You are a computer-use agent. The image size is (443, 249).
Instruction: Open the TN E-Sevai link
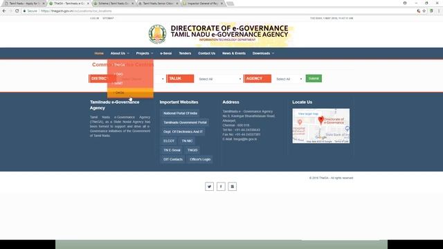coord(172,150)
